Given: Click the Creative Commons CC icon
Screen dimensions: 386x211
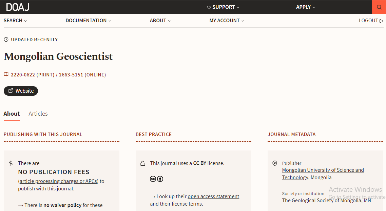Looking at the screenshot, I should (x=153, y=179).
